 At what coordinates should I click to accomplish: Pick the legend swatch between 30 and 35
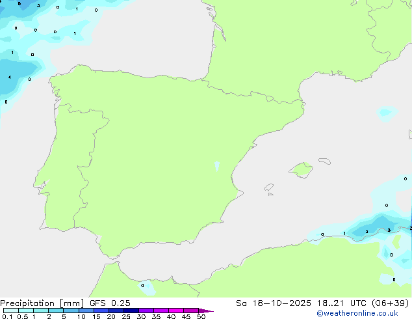[146, 311]
